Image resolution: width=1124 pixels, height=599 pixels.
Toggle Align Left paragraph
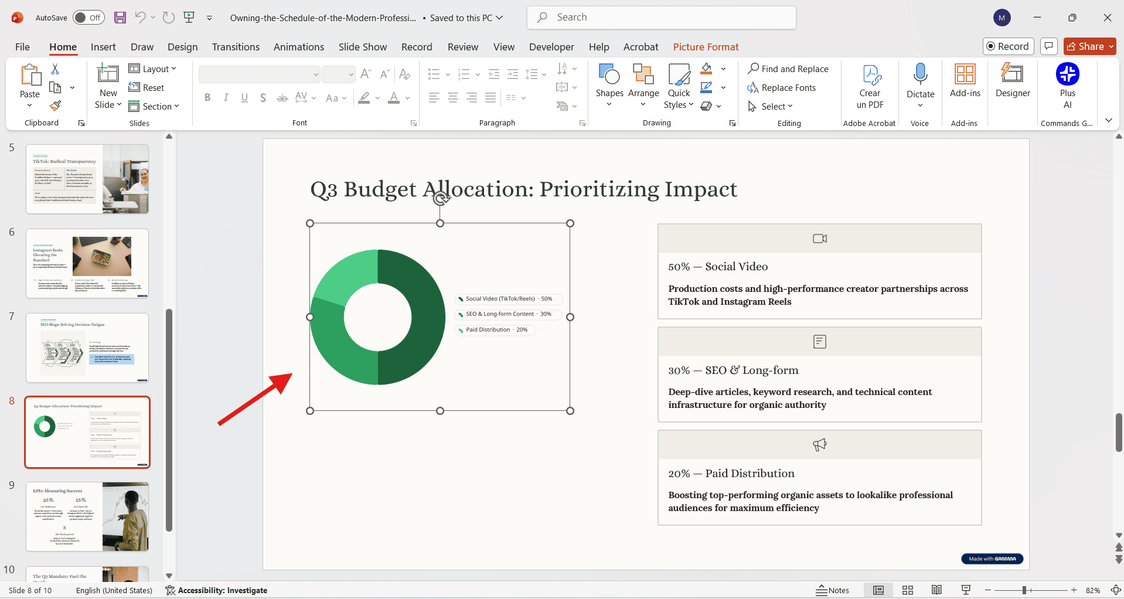[434, 98]
